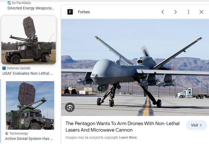This screenshot has height=144, width=209.
Task: Expand the Visit arrow chevron
Action: pos(201,125)
